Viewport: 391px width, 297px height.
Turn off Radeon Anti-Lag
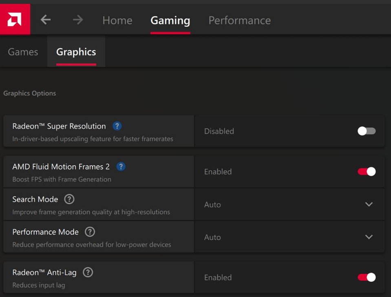pyautogui.click(x=366, y=277)
